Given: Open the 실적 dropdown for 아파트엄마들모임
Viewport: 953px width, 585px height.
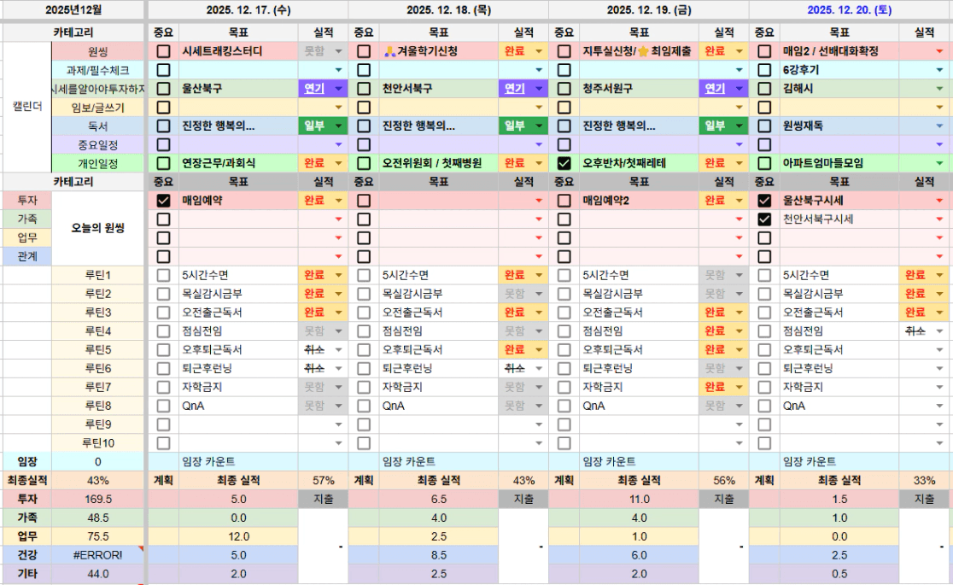Looking at the screenshot, I should (939, 163).
